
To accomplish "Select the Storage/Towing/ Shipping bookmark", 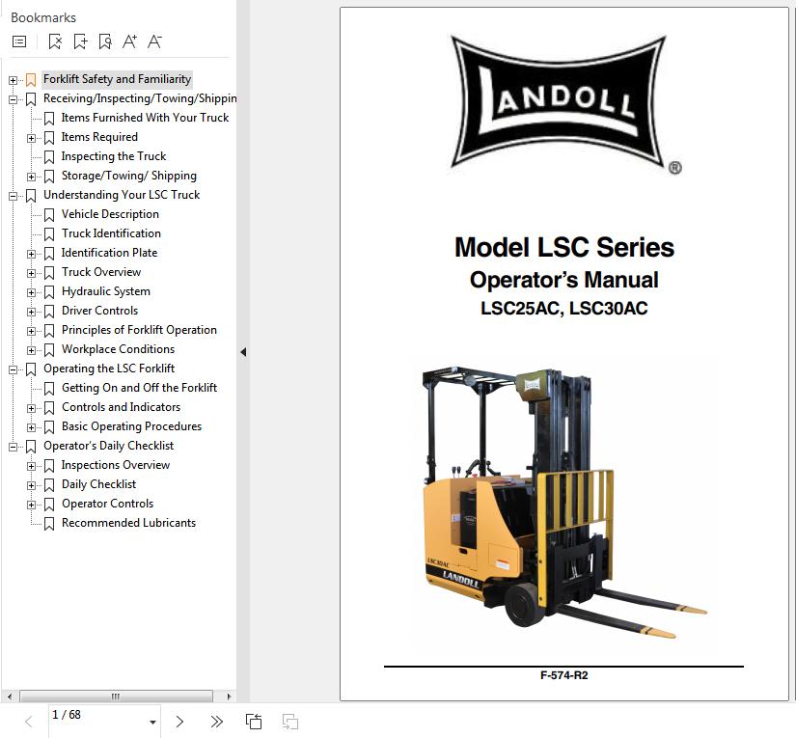I will coord(129,176).
